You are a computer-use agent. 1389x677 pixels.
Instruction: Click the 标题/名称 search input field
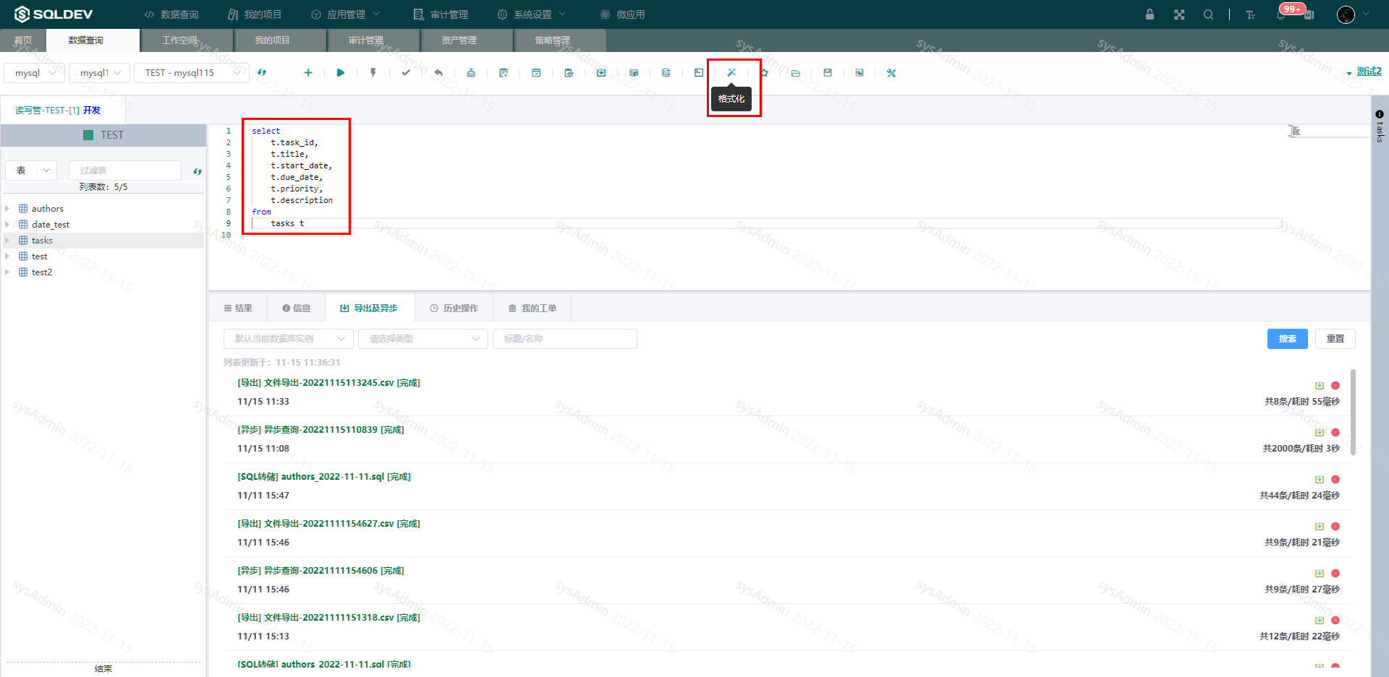[565, 339]
